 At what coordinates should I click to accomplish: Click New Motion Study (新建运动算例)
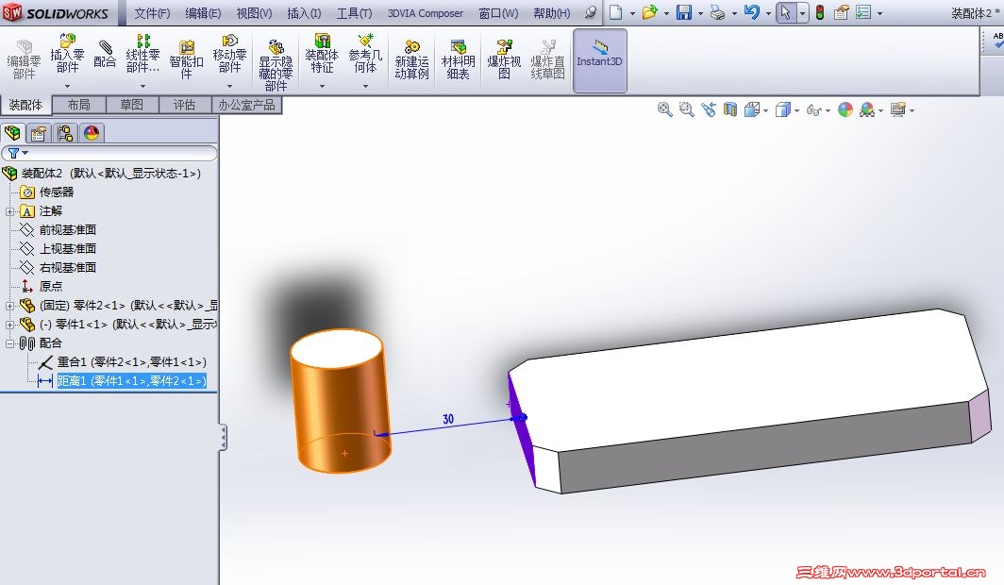[411, 59]
